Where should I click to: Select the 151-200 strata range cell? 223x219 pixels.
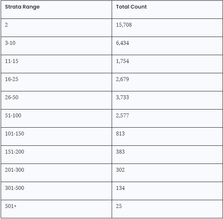15,152
